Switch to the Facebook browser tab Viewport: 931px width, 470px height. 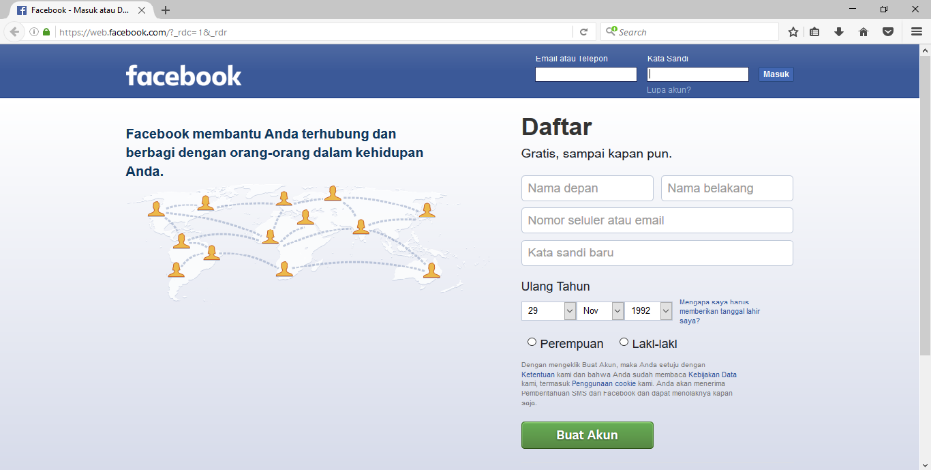(75, 10)
